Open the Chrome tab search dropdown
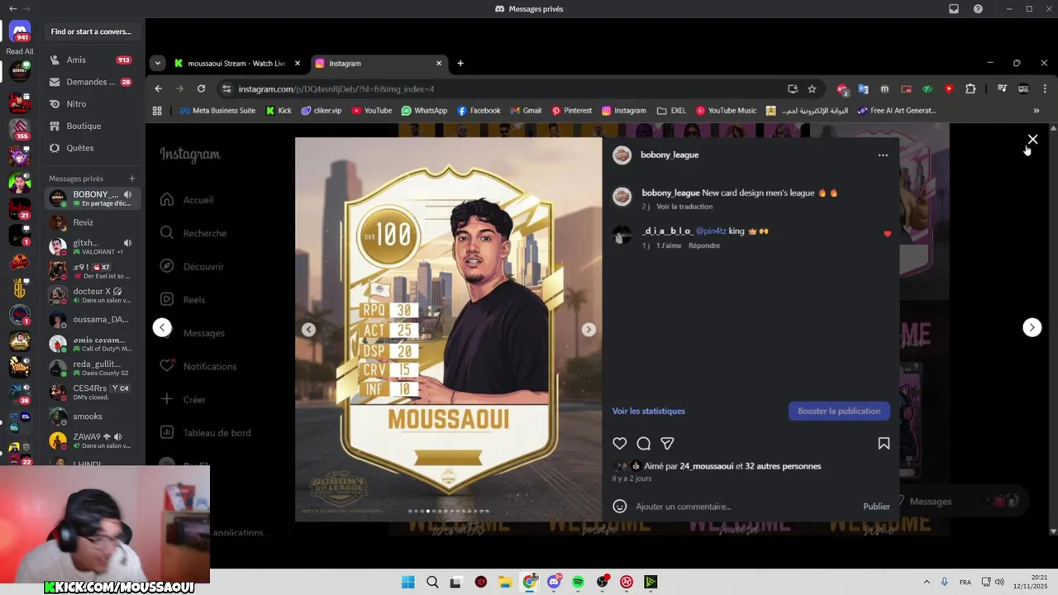1058x595 pixels. pyautogui.click(x=158, y=63)
